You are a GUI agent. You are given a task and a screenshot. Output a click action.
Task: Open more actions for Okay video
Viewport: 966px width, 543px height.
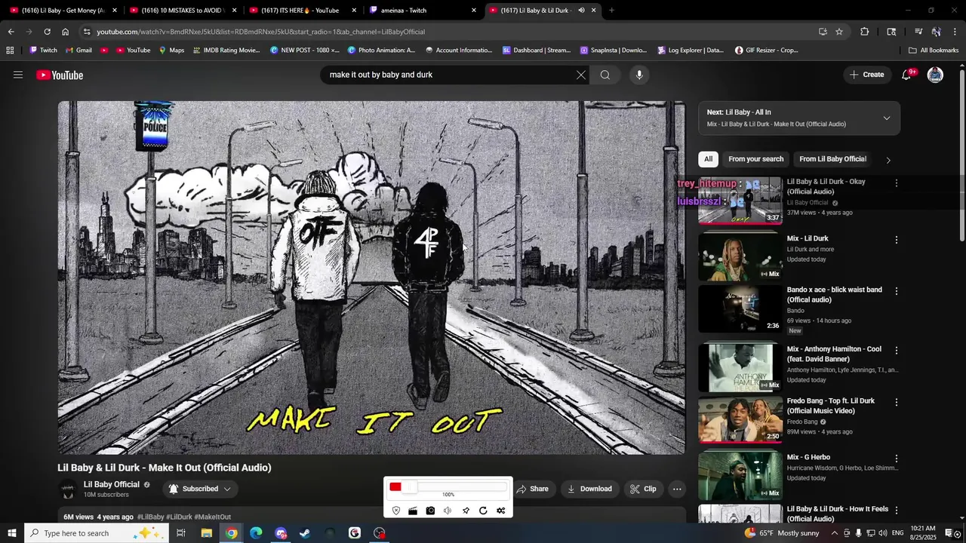point(897,183)
